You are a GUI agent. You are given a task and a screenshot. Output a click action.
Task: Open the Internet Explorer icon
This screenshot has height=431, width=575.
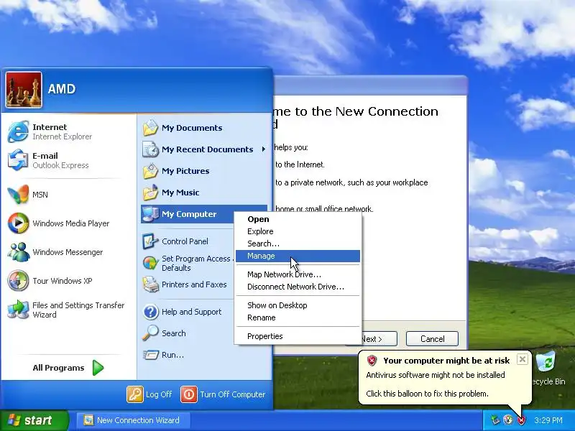18,131
